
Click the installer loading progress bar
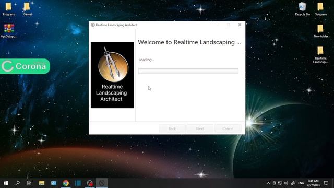188,71
